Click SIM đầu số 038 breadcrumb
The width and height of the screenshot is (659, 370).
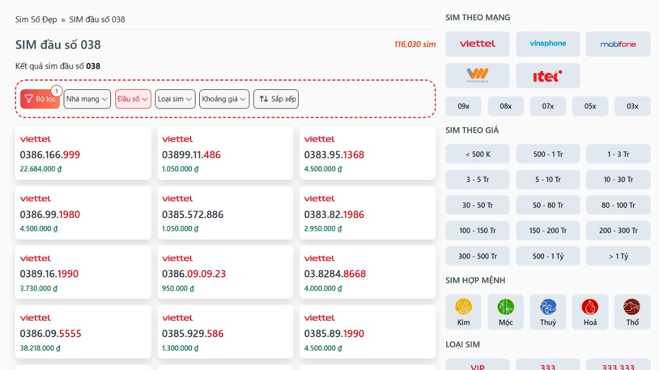(x=97, y=19)
